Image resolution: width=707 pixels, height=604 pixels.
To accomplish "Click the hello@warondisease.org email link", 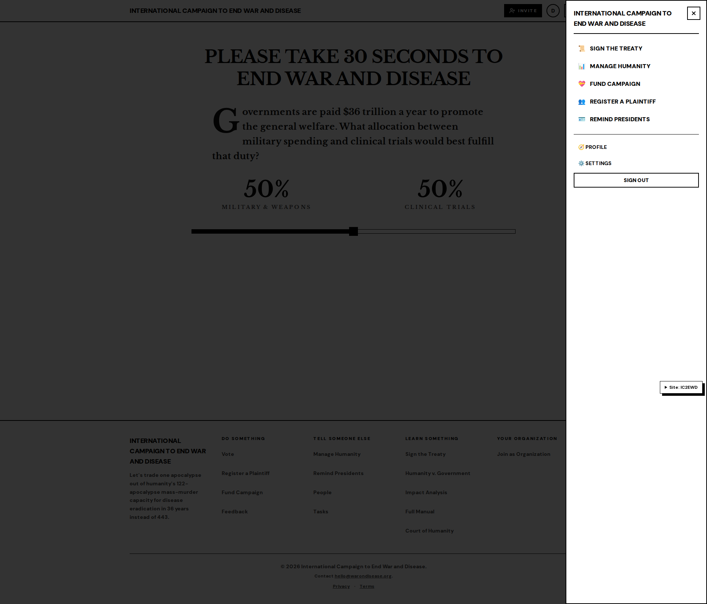I will click(x=363, y=576).
